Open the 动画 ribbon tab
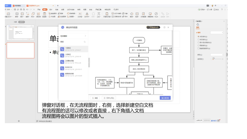 pos(63,10)
